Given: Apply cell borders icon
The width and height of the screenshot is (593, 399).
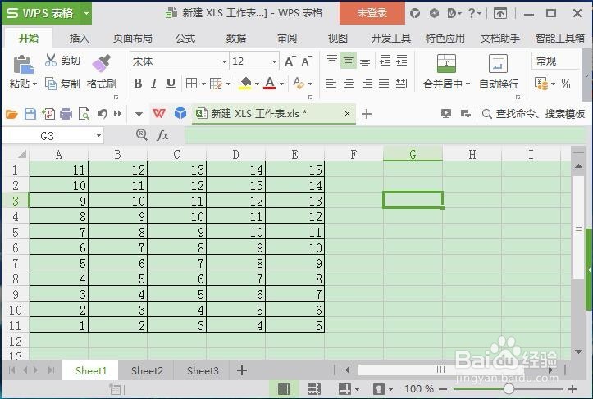Looking at the screenshot, I should tap(191, 83).
